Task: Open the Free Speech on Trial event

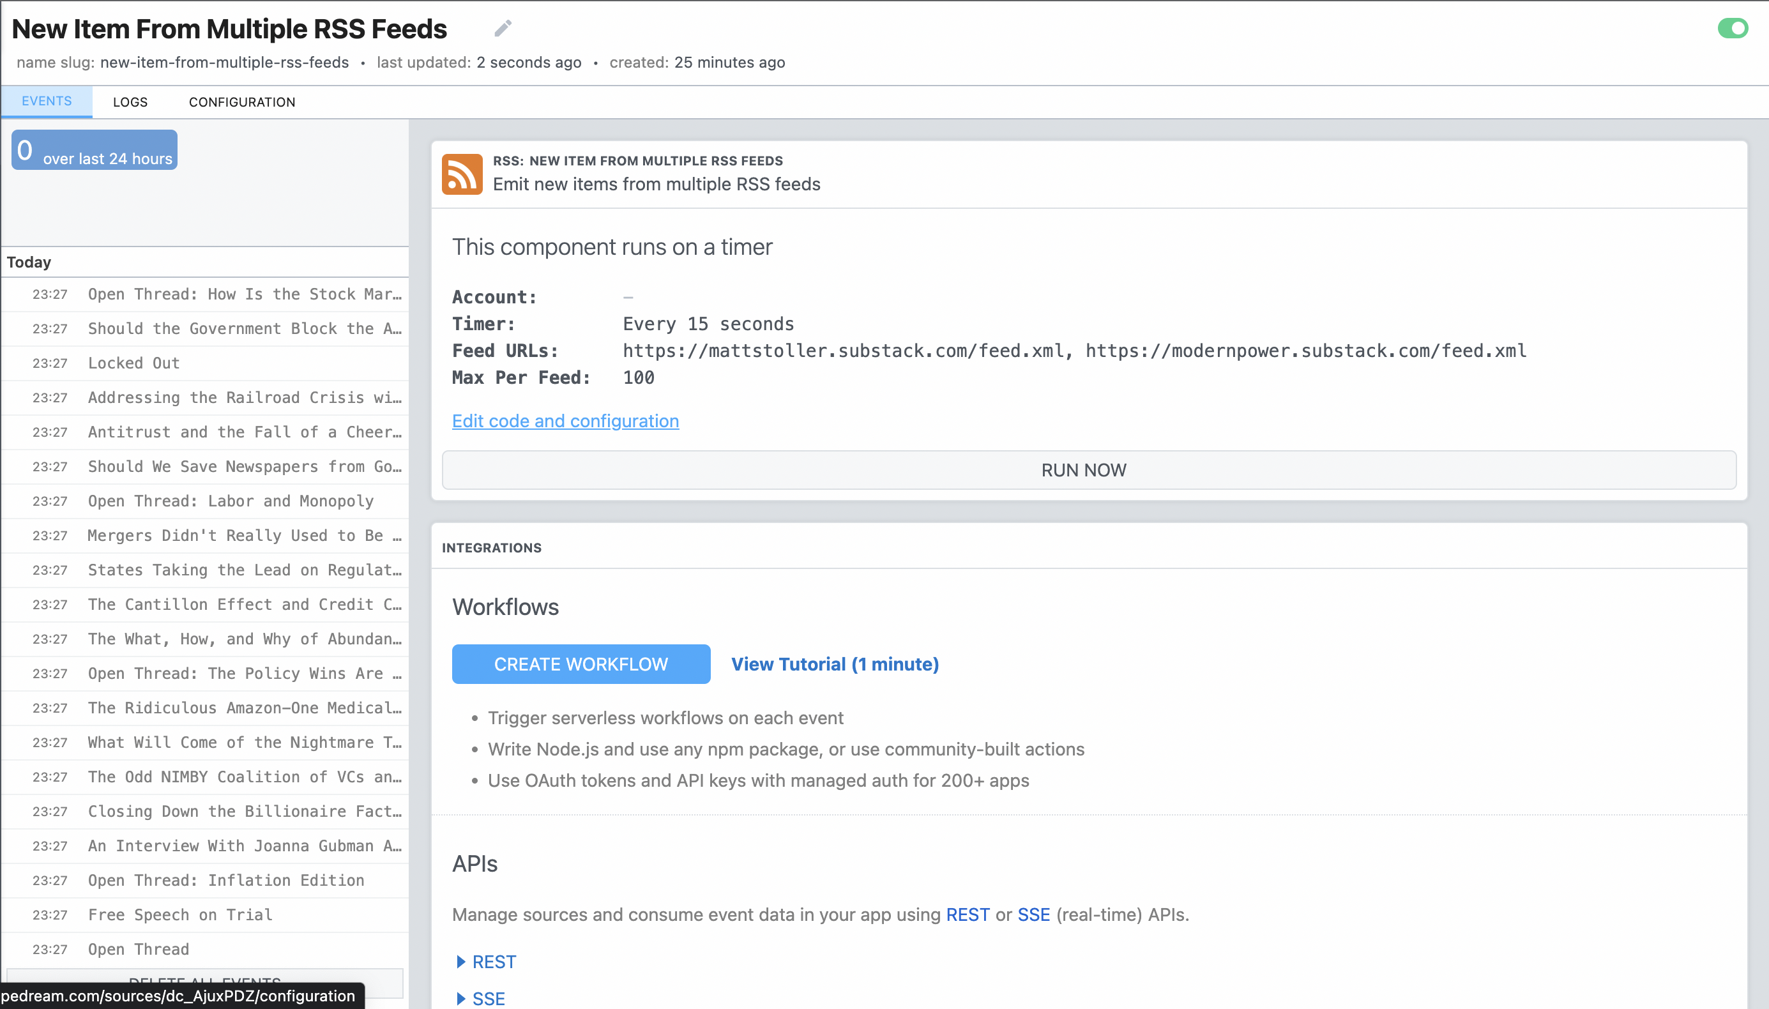Action: (x=180, y=914)
